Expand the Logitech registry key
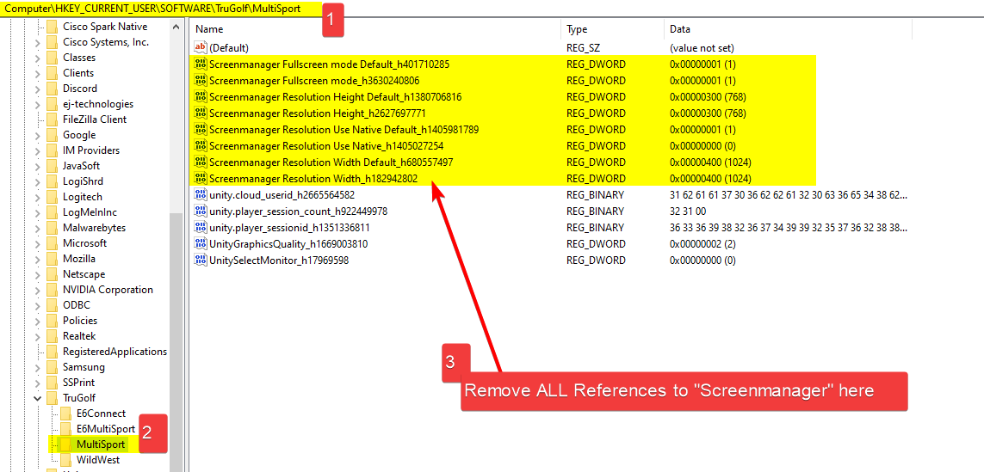Image resolution: width=984 pixels, height=472 pixels. [37, 197]
